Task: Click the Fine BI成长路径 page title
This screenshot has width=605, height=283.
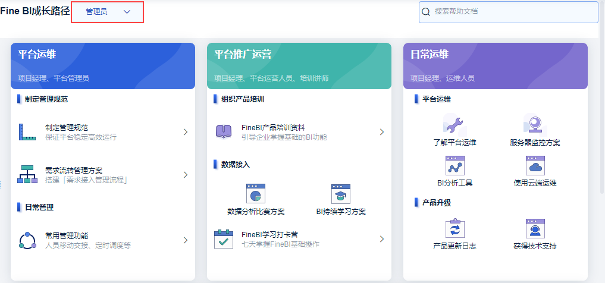Action: 35,11
